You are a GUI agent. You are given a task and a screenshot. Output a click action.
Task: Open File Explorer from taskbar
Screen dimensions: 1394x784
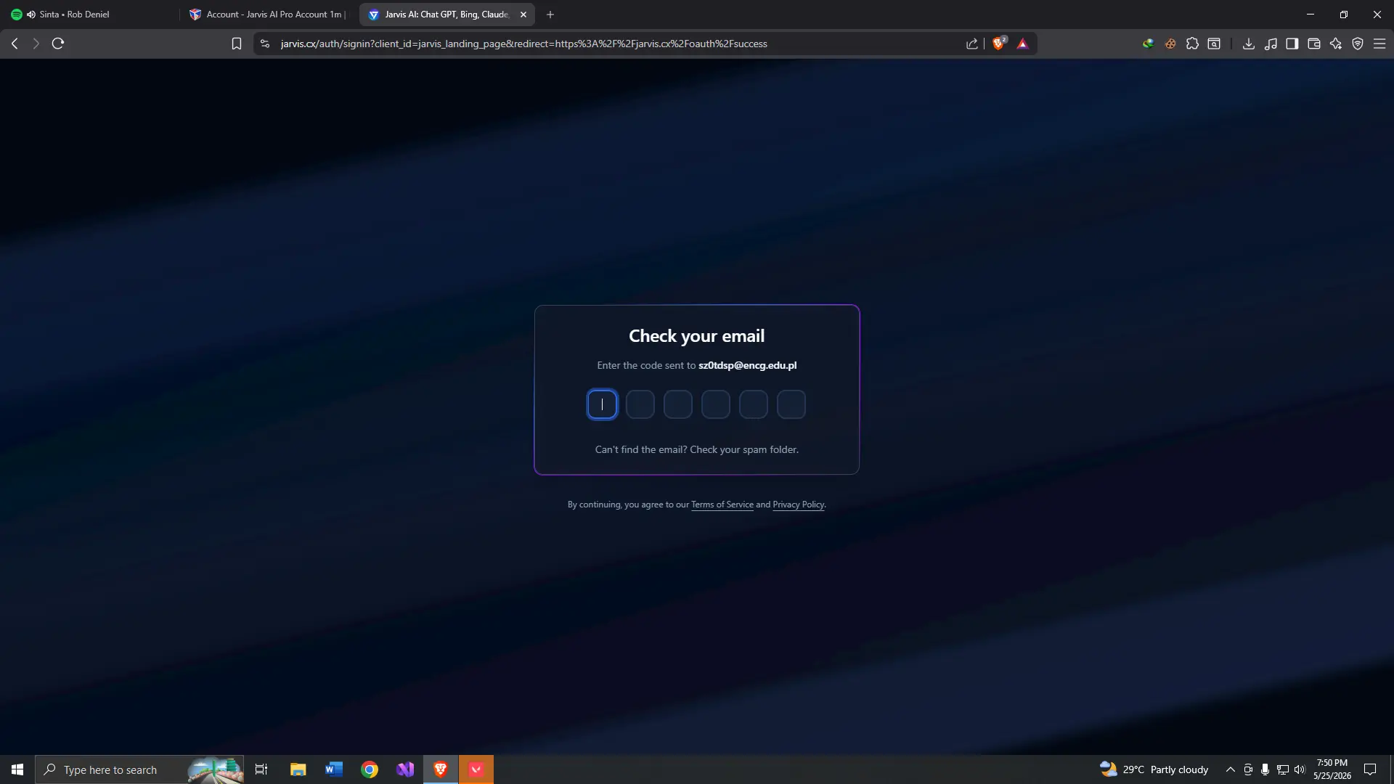click(298, 769)
